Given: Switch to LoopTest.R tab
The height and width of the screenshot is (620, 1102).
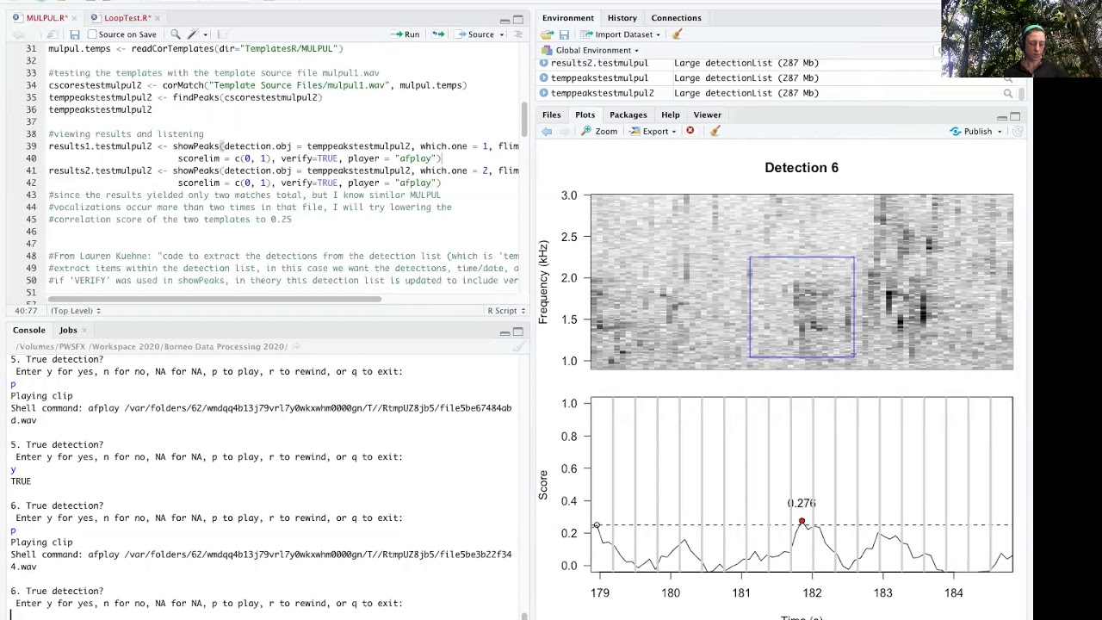Looking at the screenshot, I should (127, 17).
